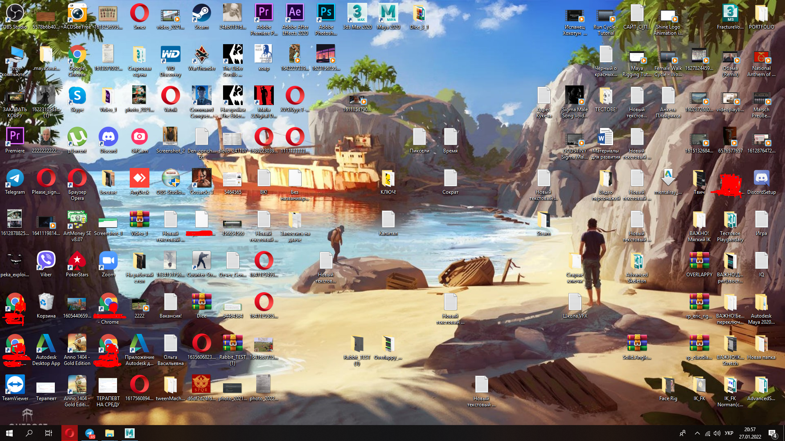Screen dimensions: 785x441
Task: Launch the WarThunder shortcut
Action: 201,58
